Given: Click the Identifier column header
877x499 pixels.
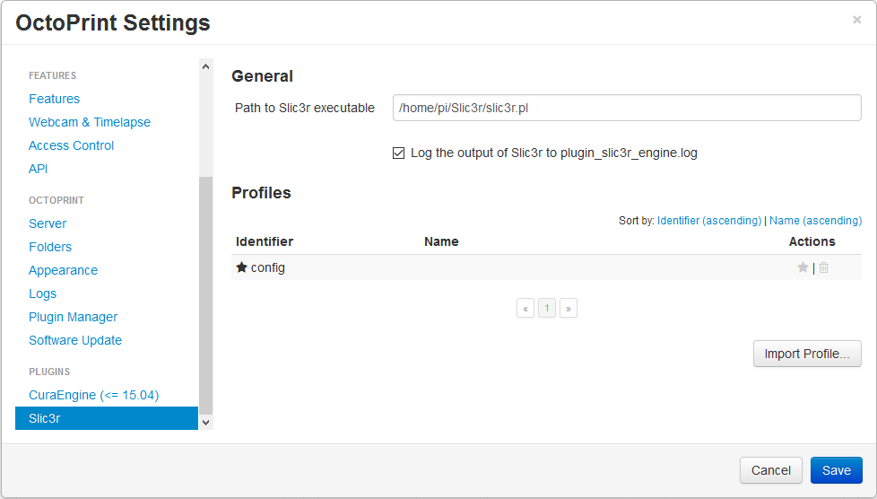Looking at the screenshot, I should click(x=265, y=241).
